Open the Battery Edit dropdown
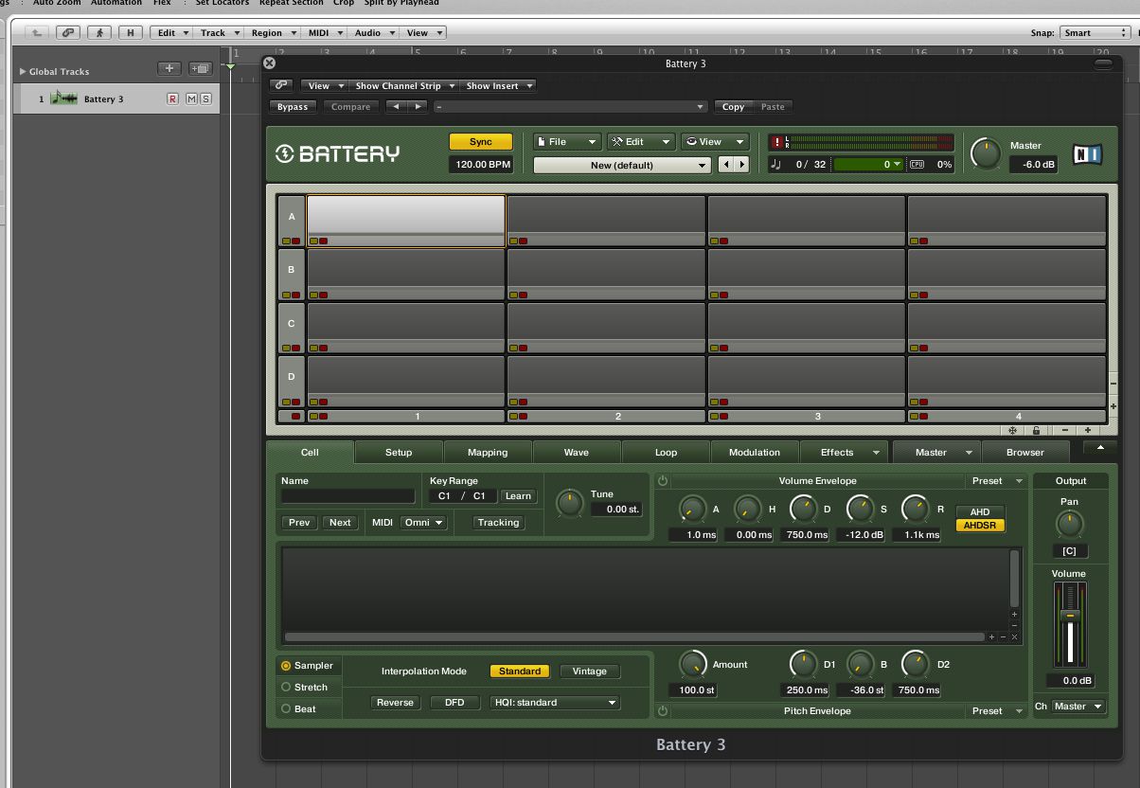1140x788 pixels. click(641, 142)
